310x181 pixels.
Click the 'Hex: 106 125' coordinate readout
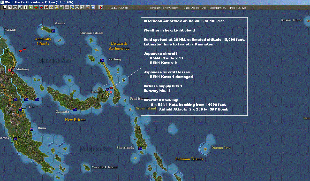(x=238, y=8)
